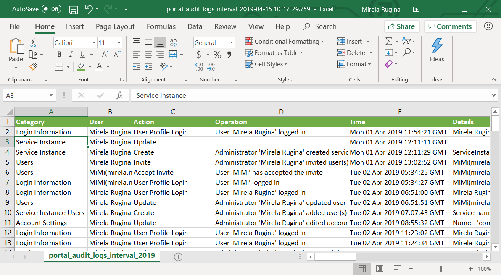Click the Merge & Center icon
This screenshot has height=275, width=501.
173,55
